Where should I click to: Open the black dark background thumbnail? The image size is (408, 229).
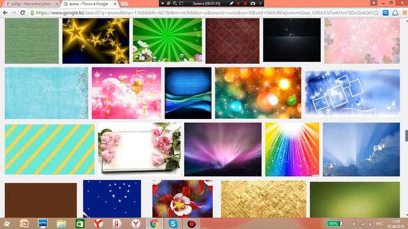point(292,40)
